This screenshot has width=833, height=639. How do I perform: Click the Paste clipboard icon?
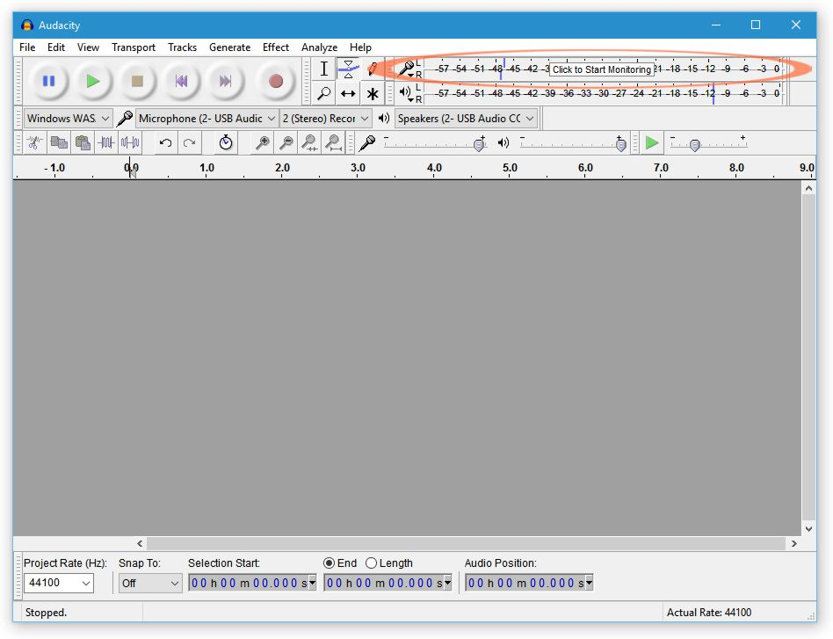tap(83, 142)
